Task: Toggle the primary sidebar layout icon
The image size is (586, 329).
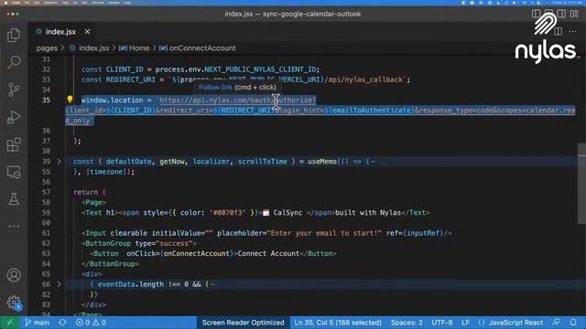Action: (536, 14)
